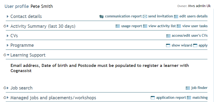The height and width of the screenshot is (102, 214).
Task: Click the send invitation envelope icon
Action: [x=145, y=17]
